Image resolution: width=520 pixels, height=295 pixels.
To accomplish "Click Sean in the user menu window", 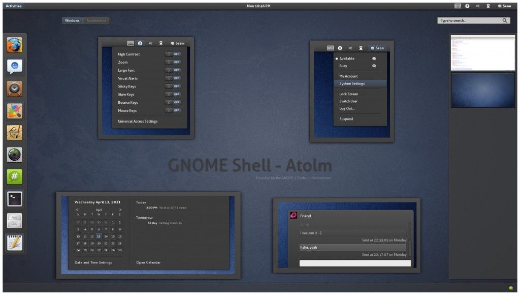I will [x=377, y=48].
